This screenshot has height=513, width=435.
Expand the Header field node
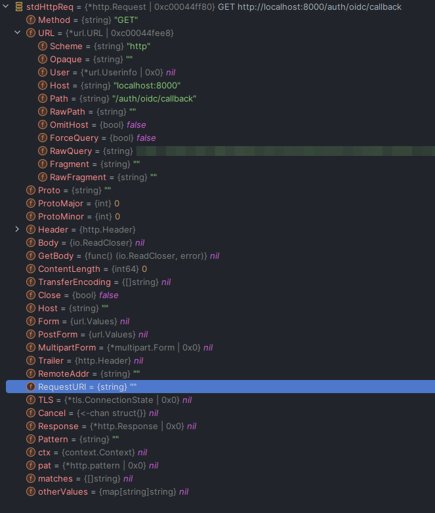tap(18, 229)
